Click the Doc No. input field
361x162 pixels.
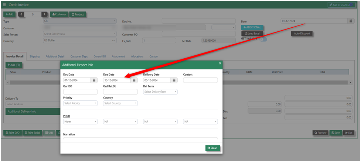[x=199, y=21]
